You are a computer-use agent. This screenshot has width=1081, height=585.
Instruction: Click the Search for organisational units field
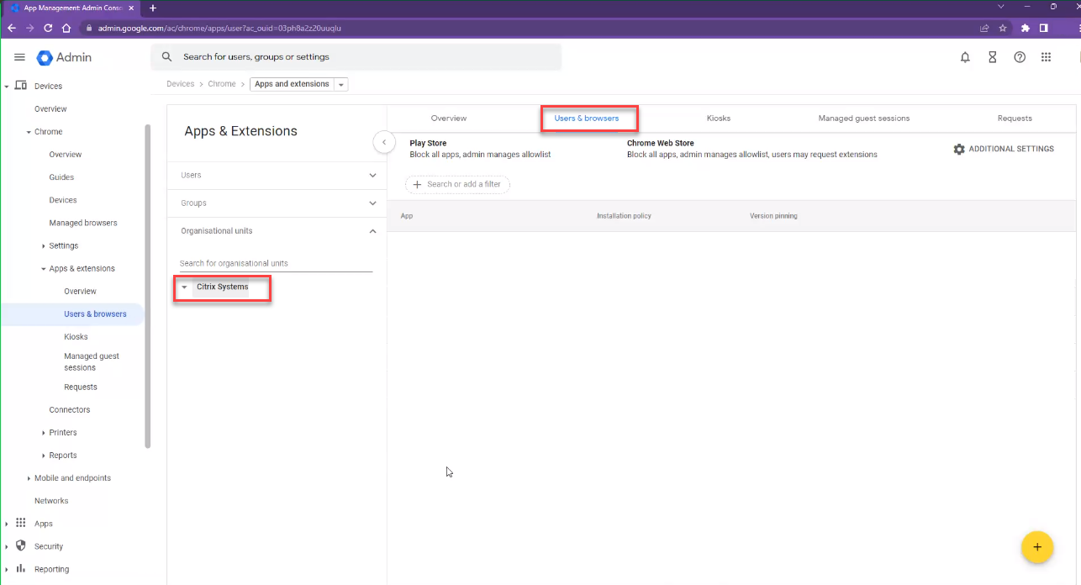click(276, 263)
